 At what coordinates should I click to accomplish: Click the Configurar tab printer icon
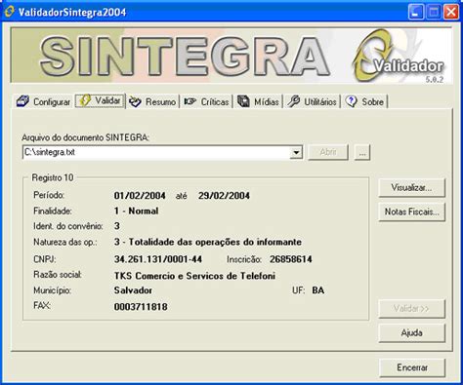click(22, 101)
